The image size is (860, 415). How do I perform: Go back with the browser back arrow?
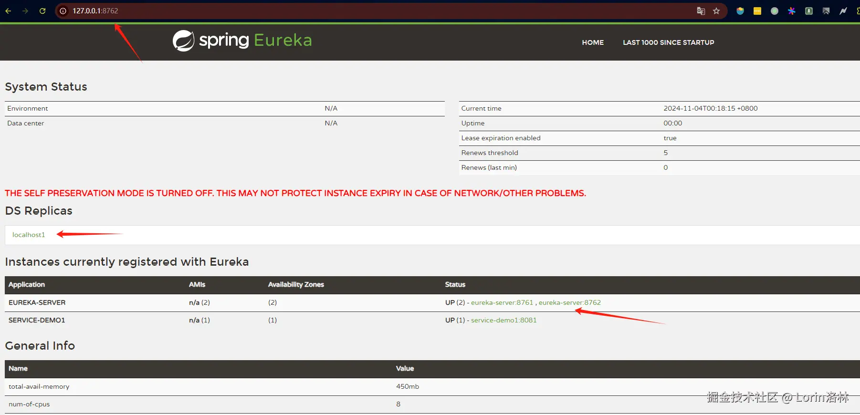[8, 11]
